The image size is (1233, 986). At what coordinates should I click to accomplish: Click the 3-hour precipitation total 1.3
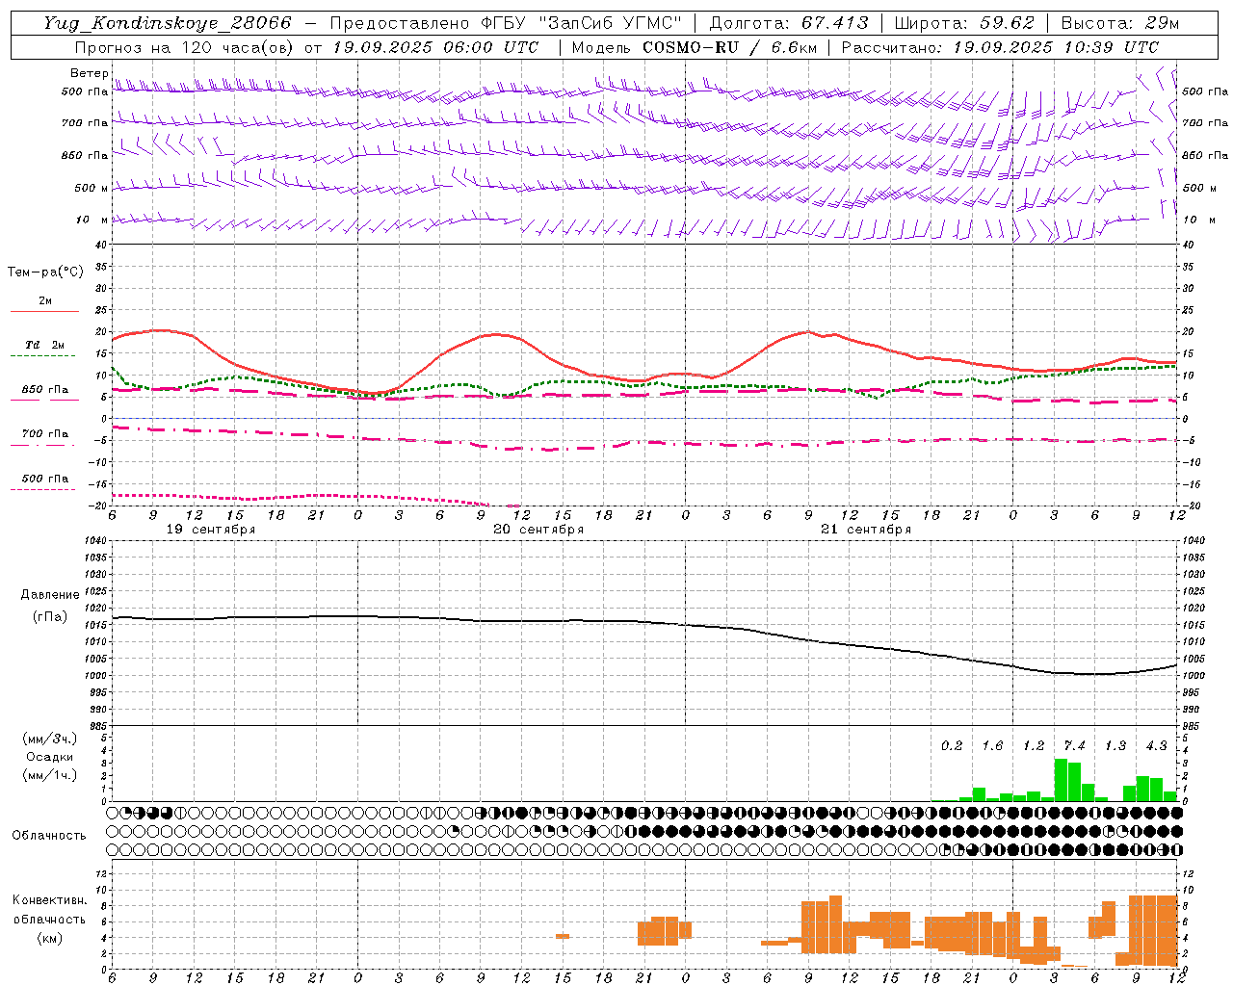pyautogui.click(x=1115, y=746)
